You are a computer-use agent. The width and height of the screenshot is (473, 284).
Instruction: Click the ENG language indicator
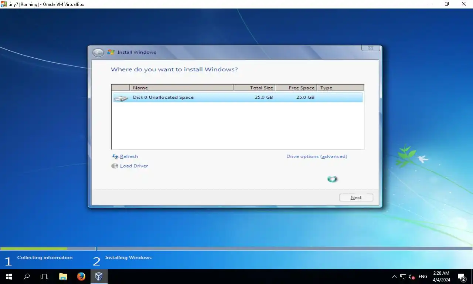coord(423,277)
